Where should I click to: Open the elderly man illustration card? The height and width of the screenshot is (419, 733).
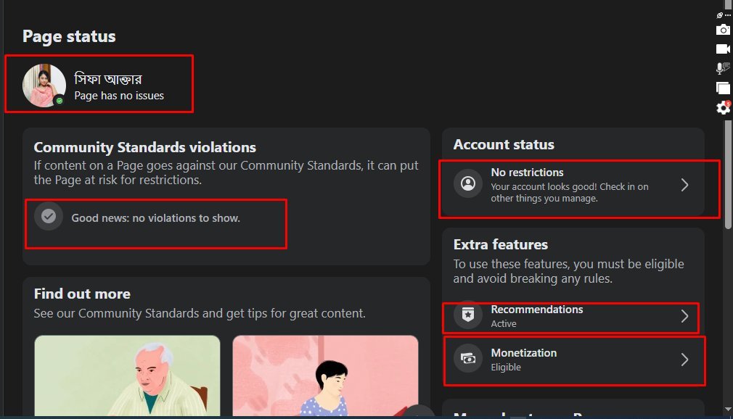[127, 376]
